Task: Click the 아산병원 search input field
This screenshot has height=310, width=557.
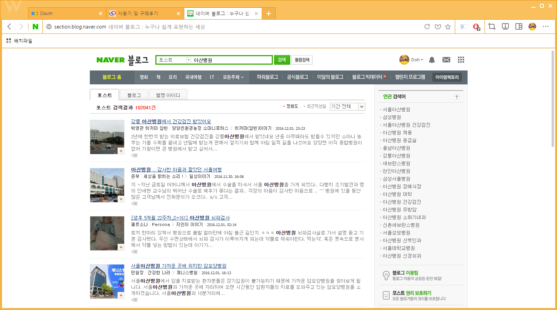Action: pos(232,60)
